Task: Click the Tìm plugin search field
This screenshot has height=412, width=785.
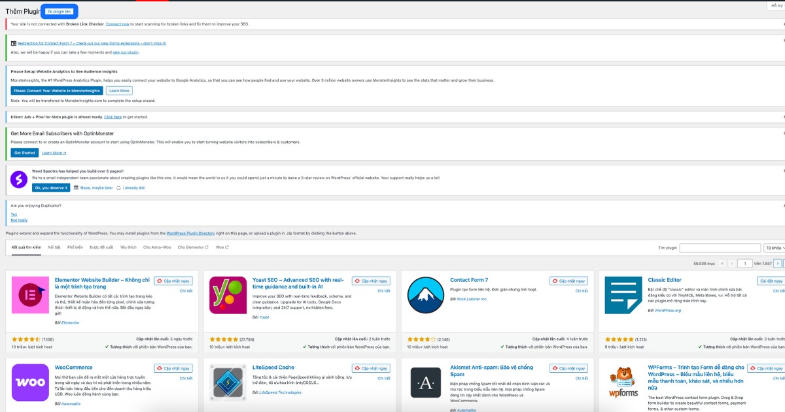Action: click(x=720, y=248)
